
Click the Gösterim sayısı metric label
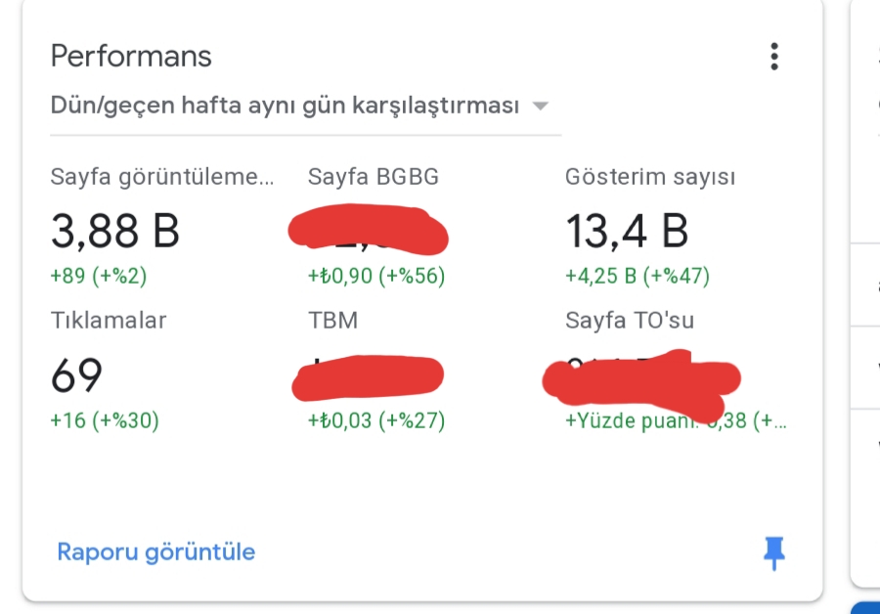click(x=650, y=177)
